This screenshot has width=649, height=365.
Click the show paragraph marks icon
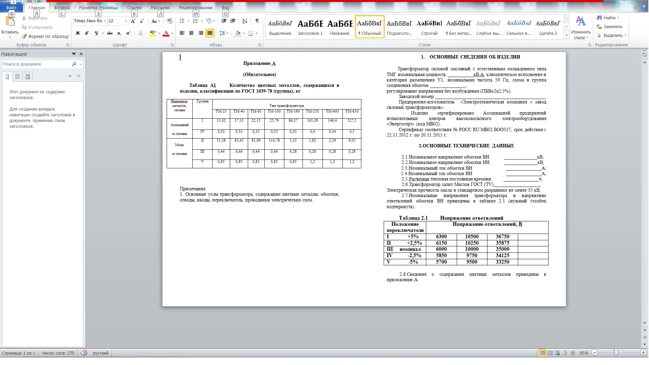pos(257,21)
